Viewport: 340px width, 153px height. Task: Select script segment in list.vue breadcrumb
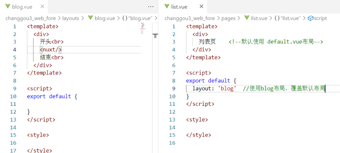click(x=317, y=18)
